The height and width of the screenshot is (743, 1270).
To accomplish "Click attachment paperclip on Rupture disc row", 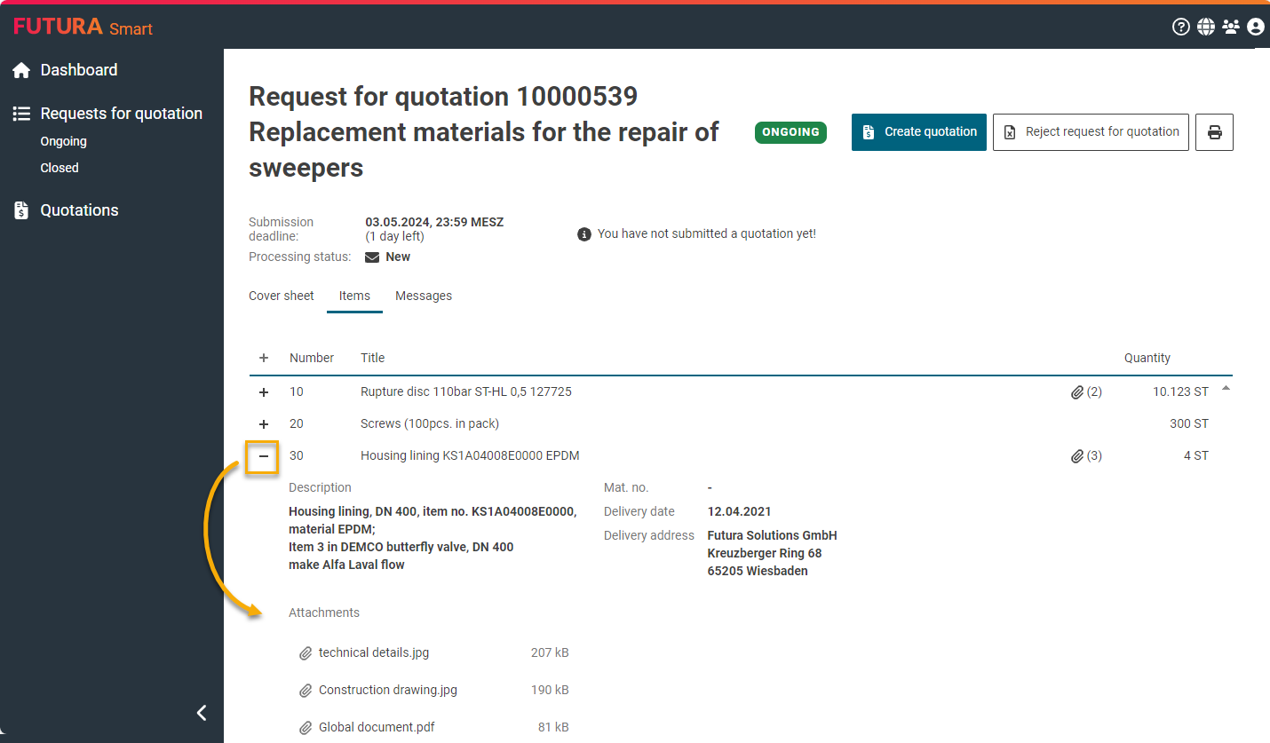I will [x=1077, y=391].
